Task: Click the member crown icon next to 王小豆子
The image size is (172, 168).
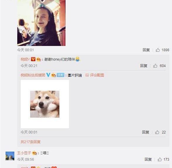Action: point(35,153)
